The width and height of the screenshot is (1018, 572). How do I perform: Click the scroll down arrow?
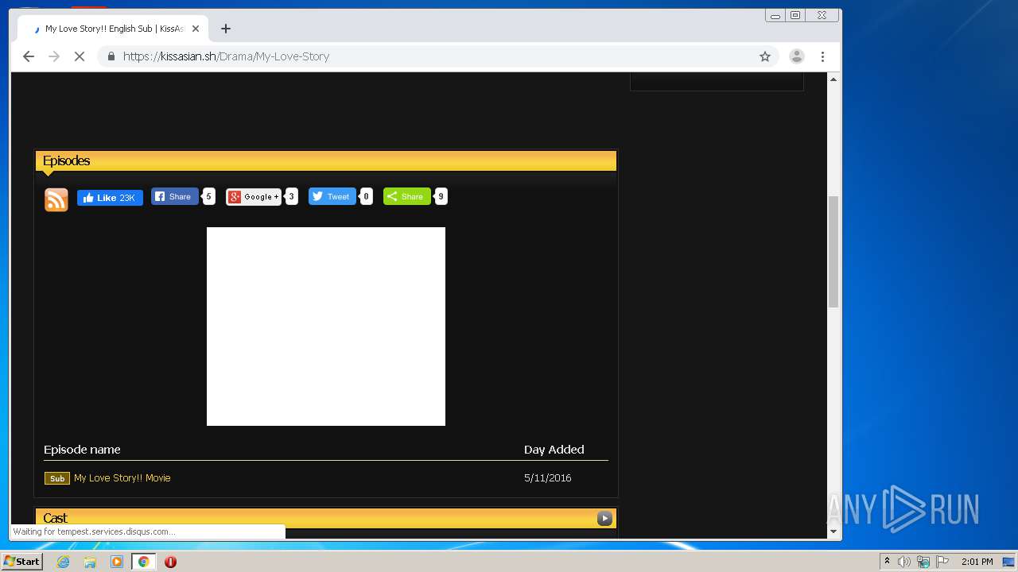click(x=833, y=531)
